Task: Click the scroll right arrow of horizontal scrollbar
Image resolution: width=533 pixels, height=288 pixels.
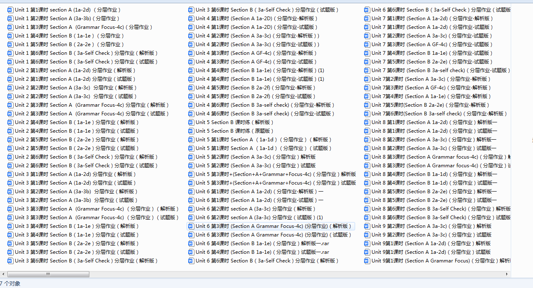Action: point(507,274)
